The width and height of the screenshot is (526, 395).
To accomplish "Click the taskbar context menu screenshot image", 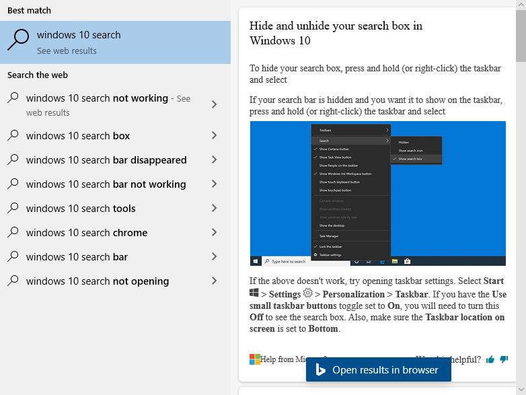I will (x=377, y=193).
